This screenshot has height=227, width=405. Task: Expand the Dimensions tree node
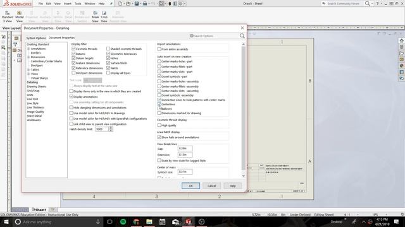(28, 57)
